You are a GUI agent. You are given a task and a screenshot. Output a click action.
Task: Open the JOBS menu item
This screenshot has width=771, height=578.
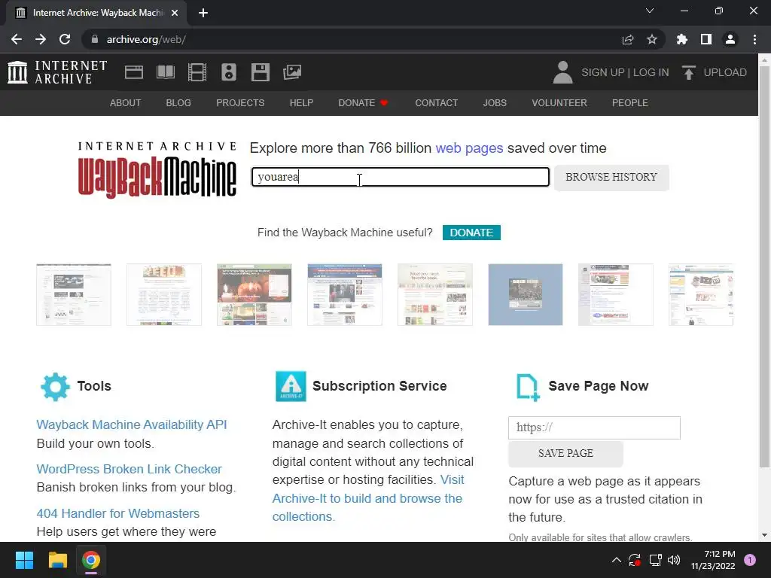coord(495,102)
